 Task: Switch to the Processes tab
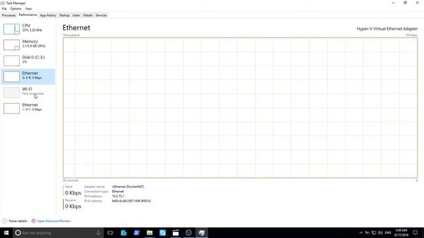point(9,15)
